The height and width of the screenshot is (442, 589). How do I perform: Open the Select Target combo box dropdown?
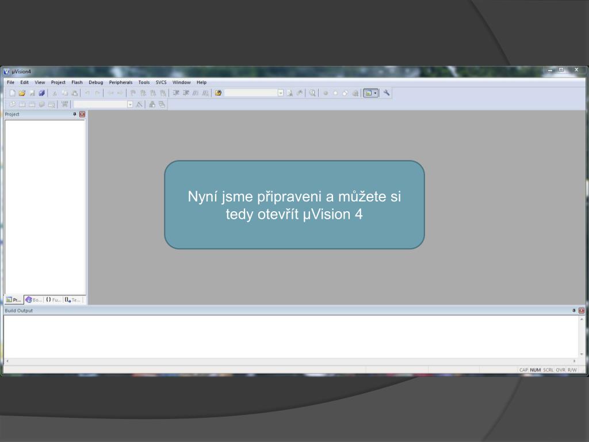[130, 105]
